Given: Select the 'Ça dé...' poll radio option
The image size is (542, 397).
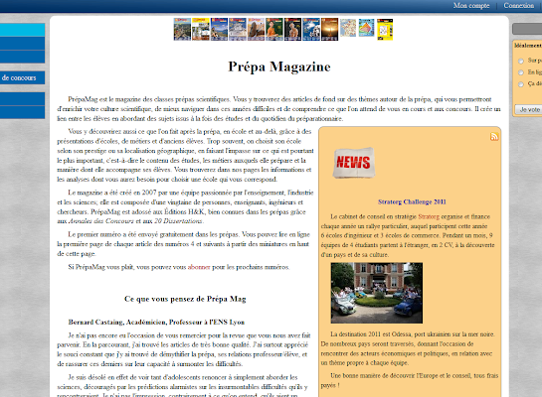Looking at the screenshot, I should click(521, 84).
